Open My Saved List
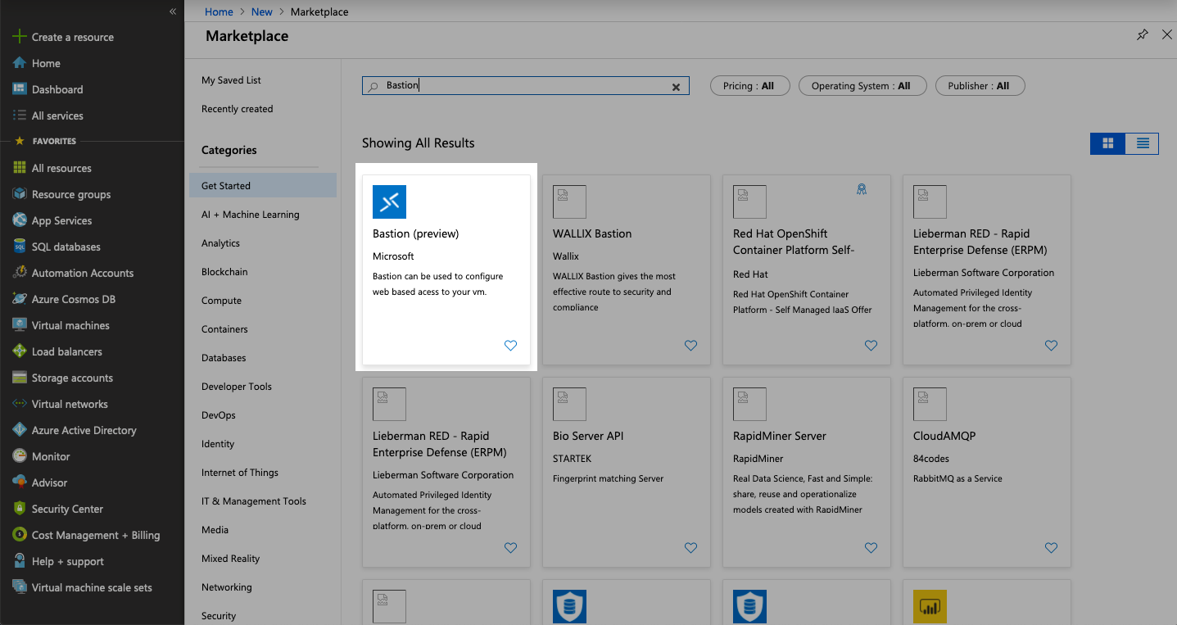The width and height of the screenshot is (1177, 625). (232, 80)
